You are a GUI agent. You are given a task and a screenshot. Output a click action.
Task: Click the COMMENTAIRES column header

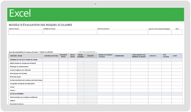click(x=122, y=56)
